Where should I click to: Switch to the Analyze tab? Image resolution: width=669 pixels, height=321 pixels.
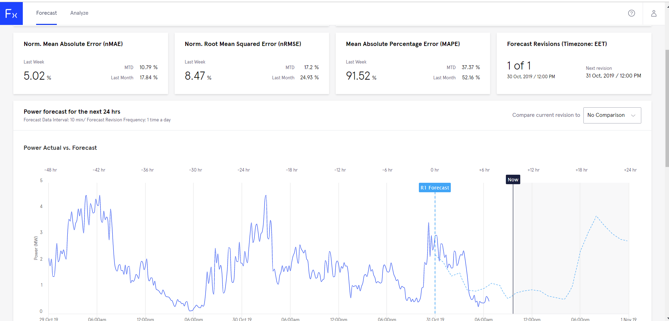point(79,13)
